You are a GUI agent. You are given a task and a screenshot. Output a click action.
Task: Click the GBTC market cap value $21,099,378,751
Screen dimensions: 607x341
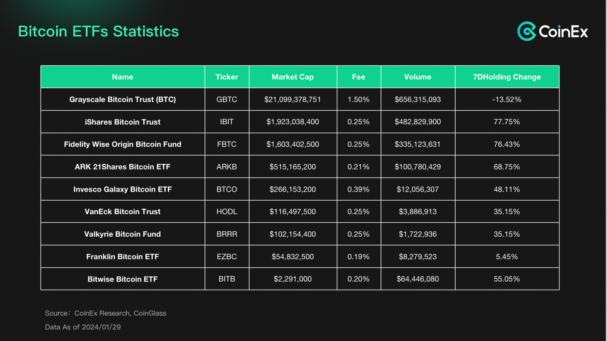point(293,99)
